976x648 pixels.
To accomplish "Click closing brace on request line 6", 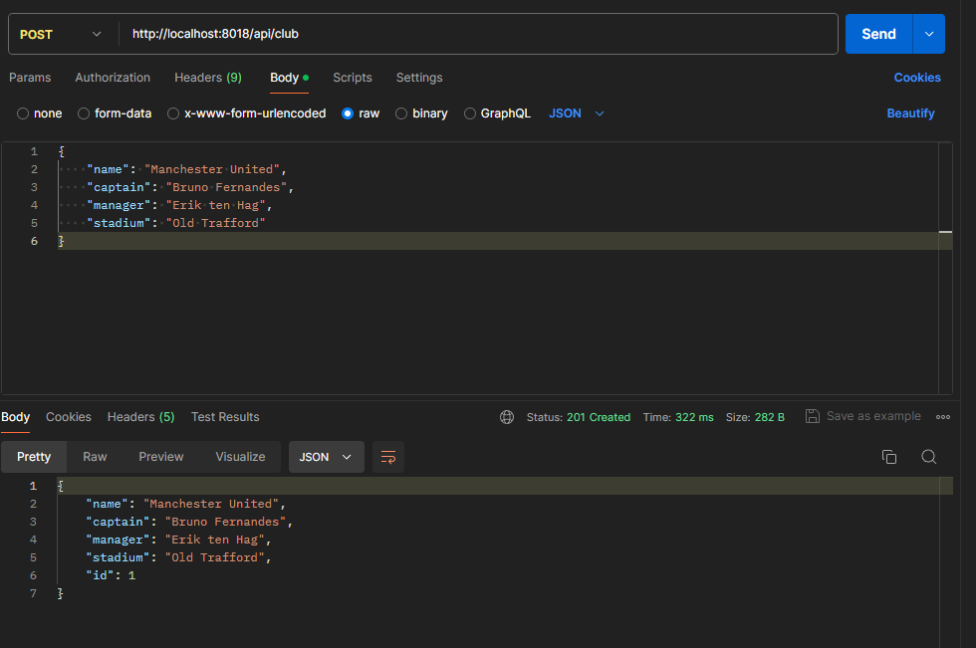I will (x=61, y=241).
